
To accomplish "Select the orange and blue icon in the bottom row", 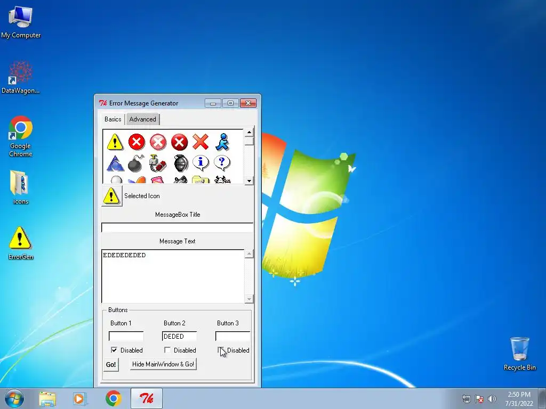I will tap(136, 180).
